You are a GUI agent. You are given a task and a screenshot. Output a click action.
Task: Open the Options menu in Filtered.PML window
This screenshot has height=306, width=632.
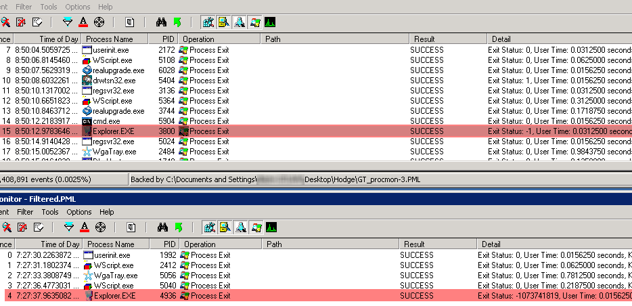[78, 212]
